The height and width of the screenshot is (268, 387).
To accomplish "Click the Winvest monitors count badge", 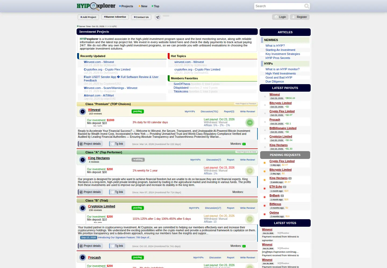I will [x=244, y=144].
